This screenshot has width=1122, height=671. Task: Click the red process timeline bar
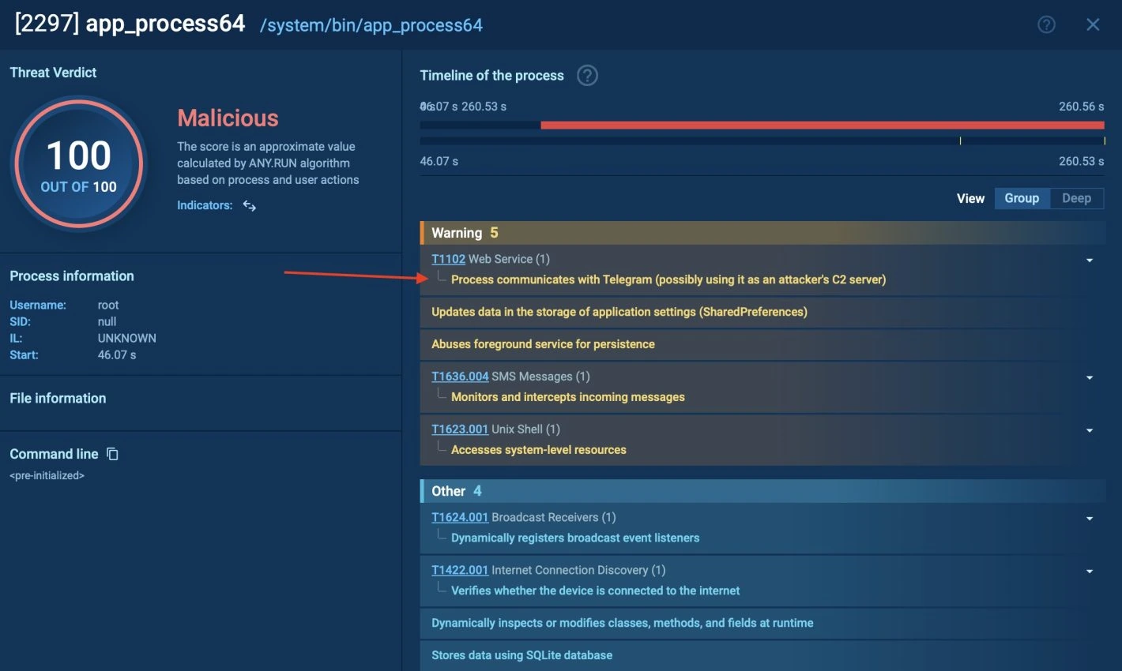point(822,125)
